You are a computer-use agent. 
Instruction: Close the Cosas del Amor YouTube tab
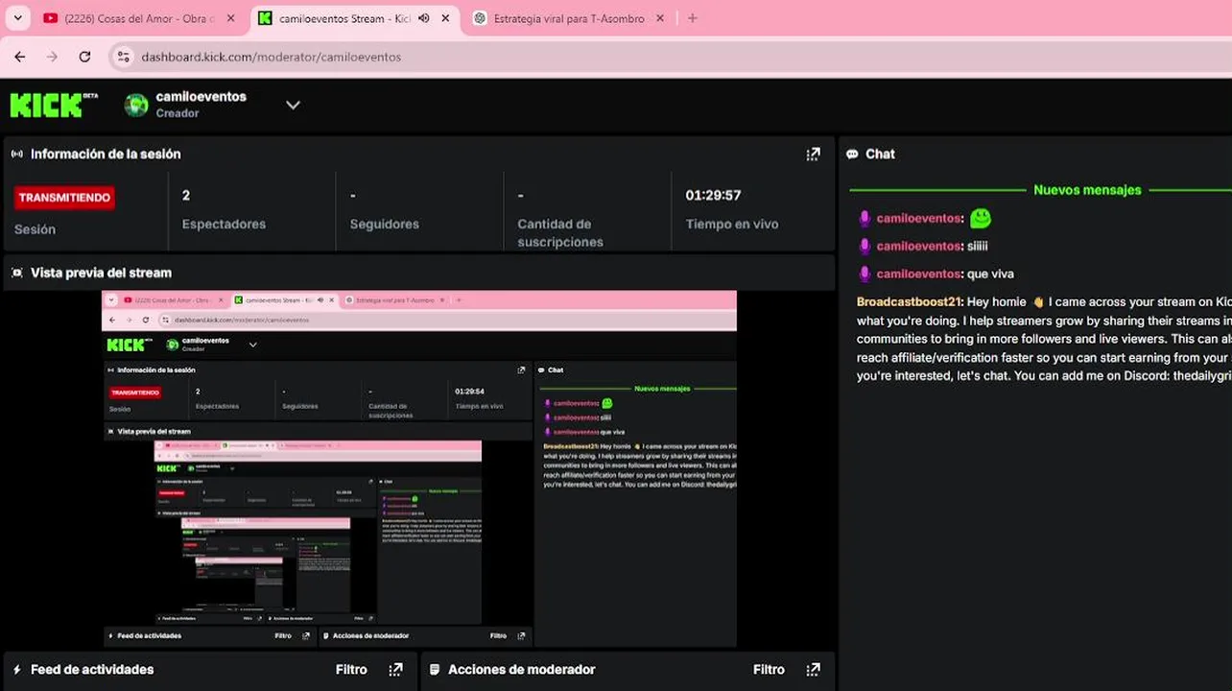(230, 18)
